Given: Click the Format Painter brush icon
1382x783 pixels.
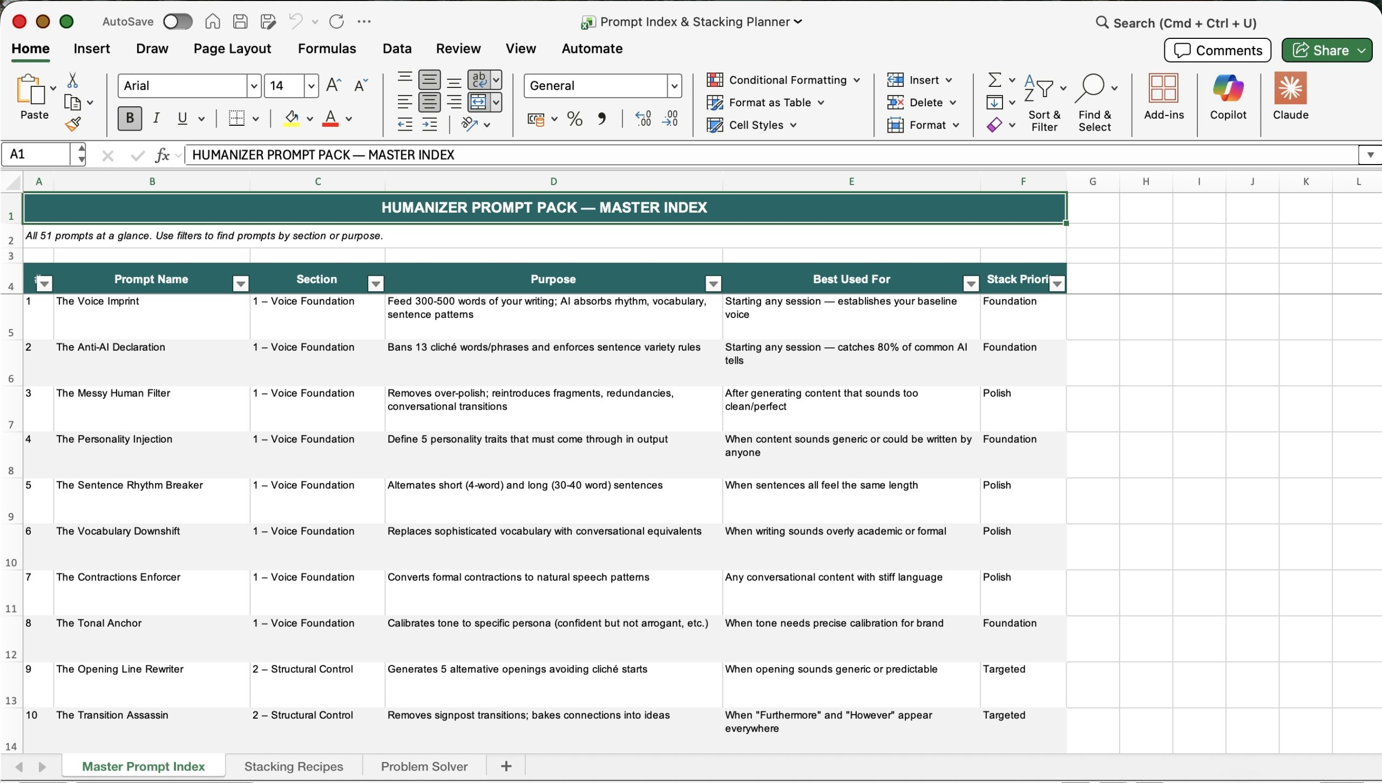Looking at the screenshot, I should click(73, 125).
